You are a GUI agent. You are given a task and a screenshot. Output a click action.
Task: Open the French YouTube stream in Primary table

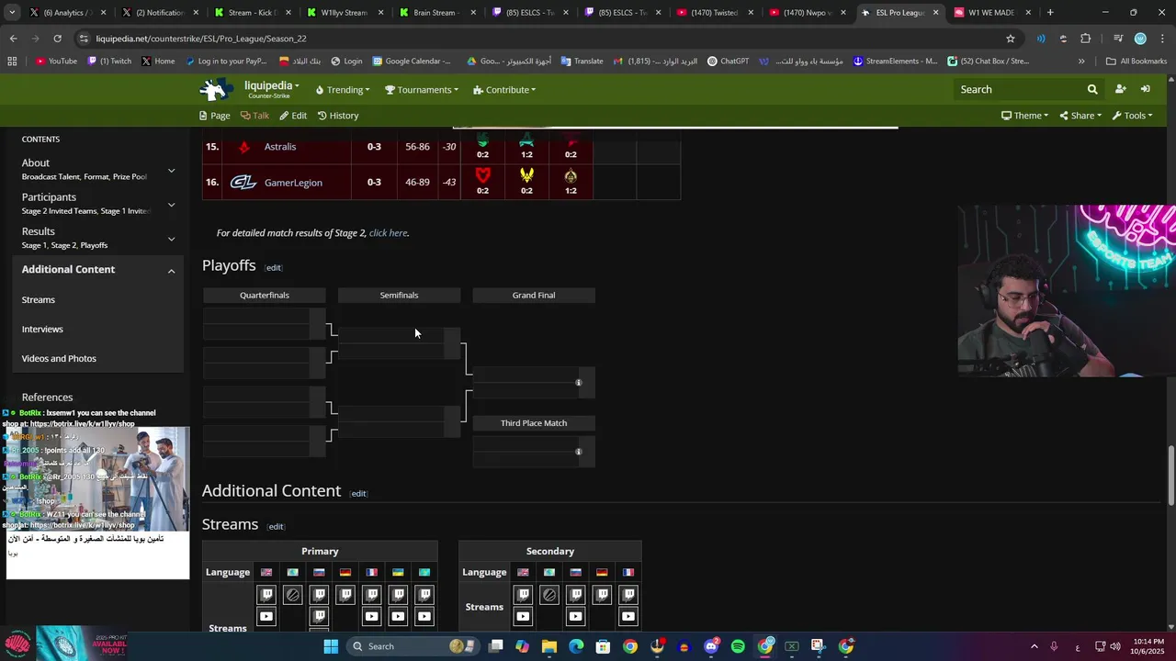pyautogui.click(x=371, y=616)
